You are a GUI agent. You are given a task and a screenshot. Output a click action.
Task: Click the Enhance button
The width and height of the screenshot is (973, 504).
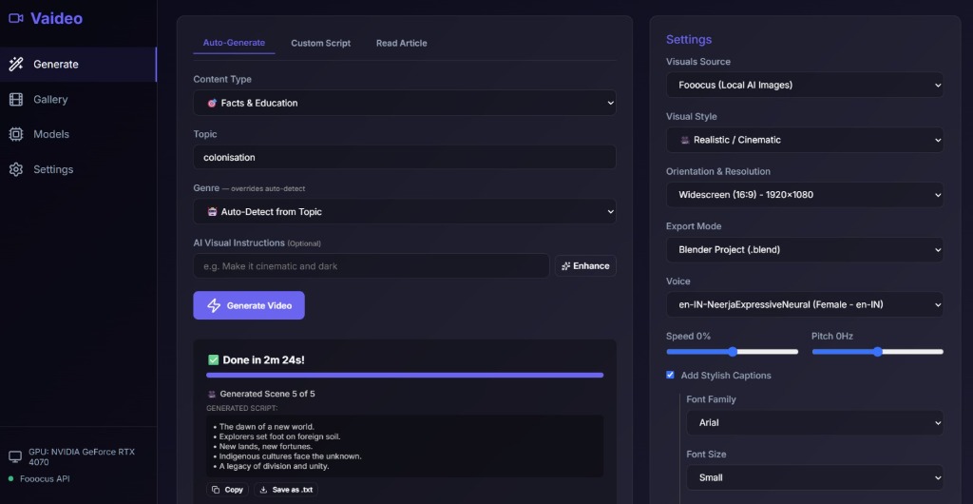[585, 265]
